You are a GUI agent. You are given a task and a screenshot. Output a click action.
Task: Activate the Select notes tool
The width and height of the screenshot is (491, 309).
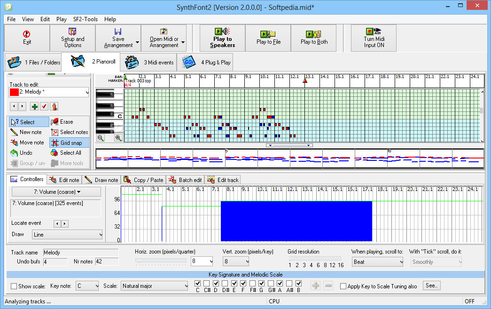click(x=69, y=132)
